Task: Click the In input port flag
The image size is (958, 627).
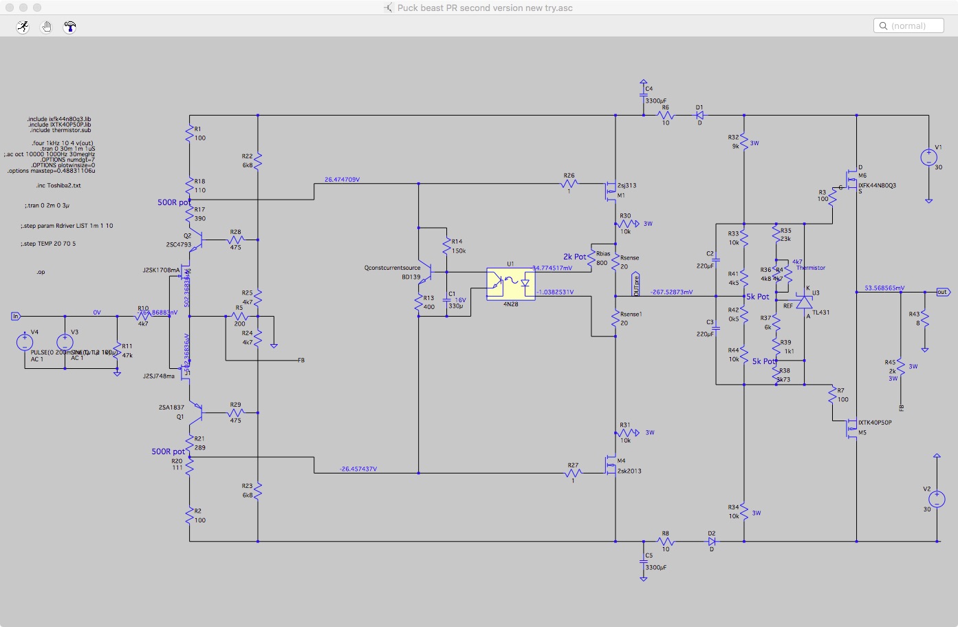Action: tap(15, 317)
